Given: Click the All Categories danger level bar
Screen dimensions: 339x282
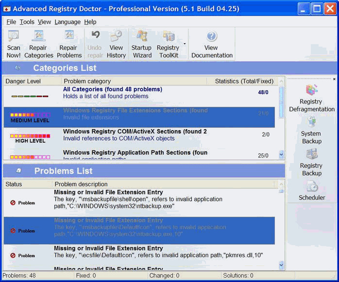Looking at the screenshot, I should (x=30, y=96).
